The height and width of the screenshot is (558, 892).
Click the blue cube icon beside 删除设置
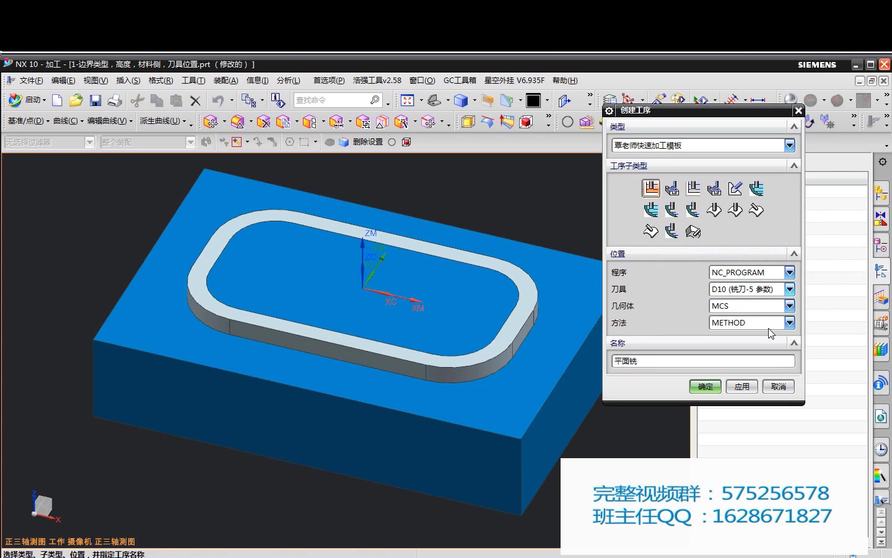[344, 142]
